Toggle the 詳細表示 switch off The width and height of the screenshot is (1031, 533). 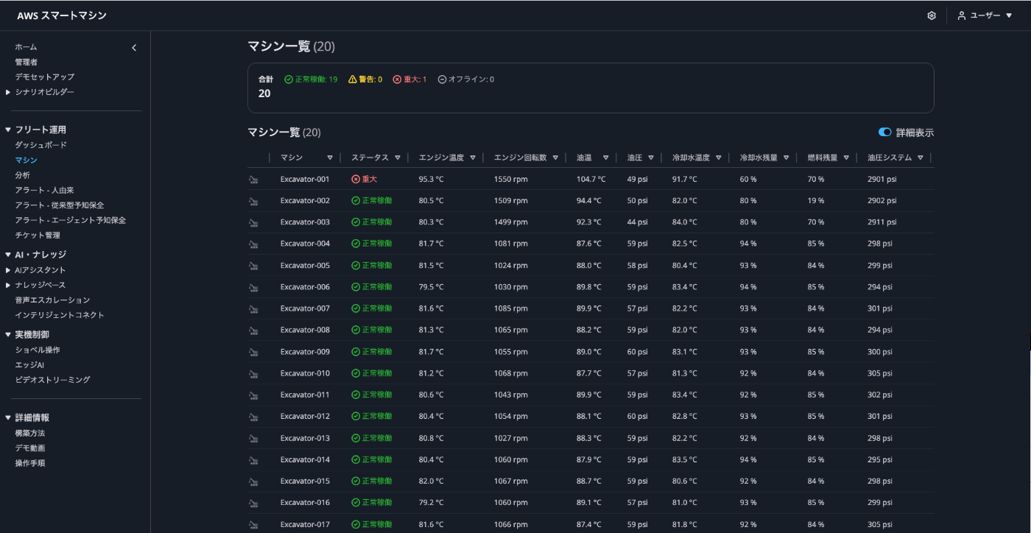[885, 133]
